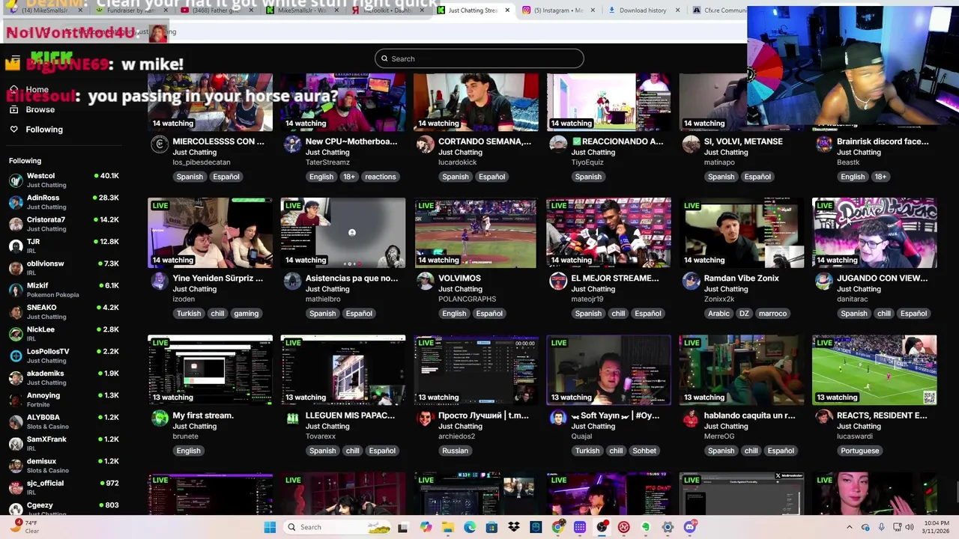959x539 pixels.
Task: Select Arabic tag under Zonixx2k stream
Action: (719, 314)
